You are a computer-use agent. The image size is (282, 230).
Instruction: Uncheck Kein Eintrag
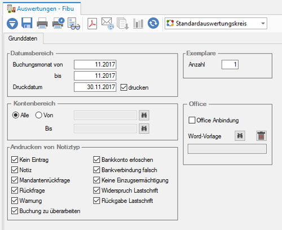15,160
